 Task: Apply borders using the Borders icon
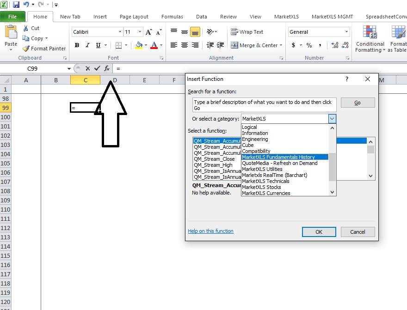(118, 45)
